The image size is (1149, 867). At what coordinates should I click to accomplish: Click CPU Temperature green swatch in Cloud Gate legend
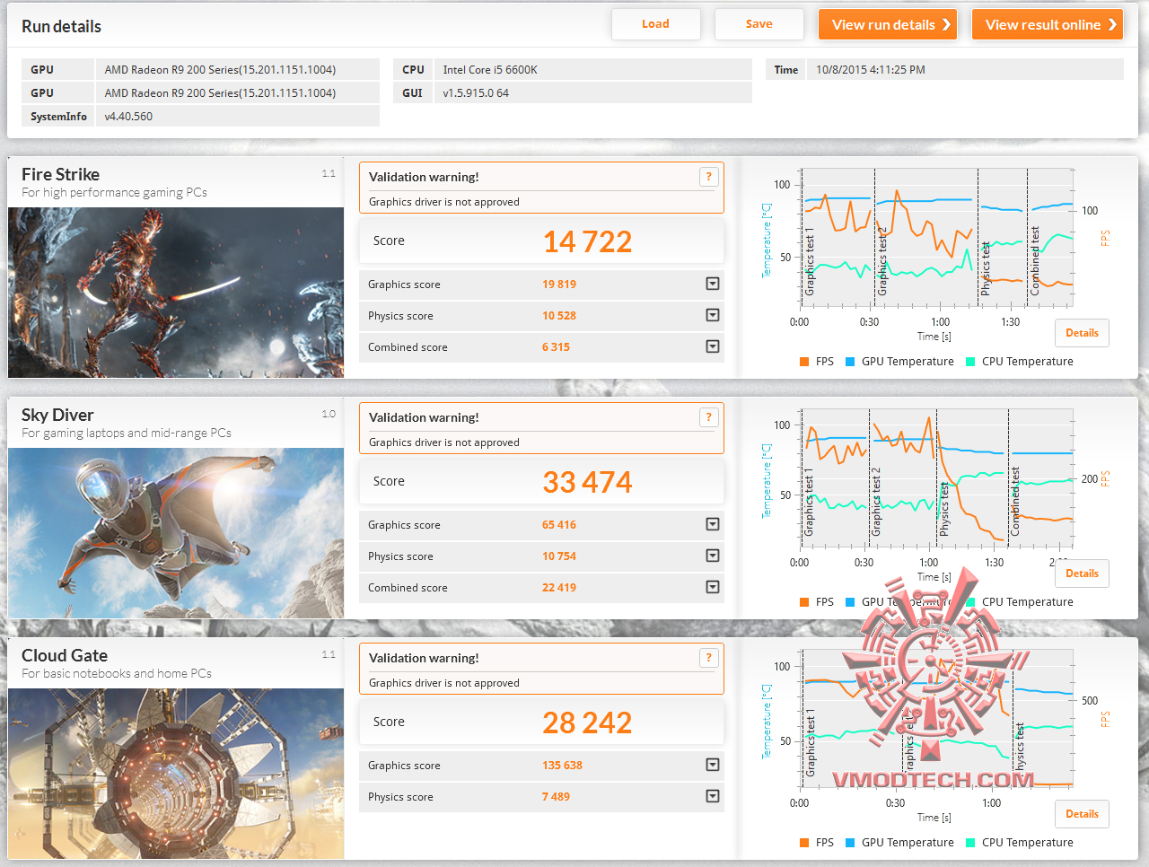click(970, 843)
